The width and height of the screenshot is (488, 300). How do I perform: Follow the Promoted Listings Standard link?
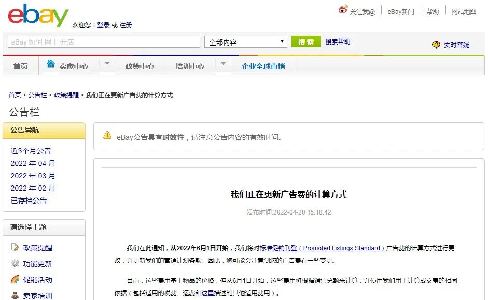point(323,248)
